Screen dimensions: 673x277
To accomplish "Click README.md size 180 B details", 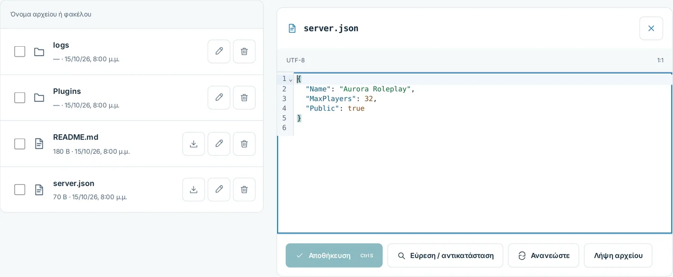I will 91,151.
